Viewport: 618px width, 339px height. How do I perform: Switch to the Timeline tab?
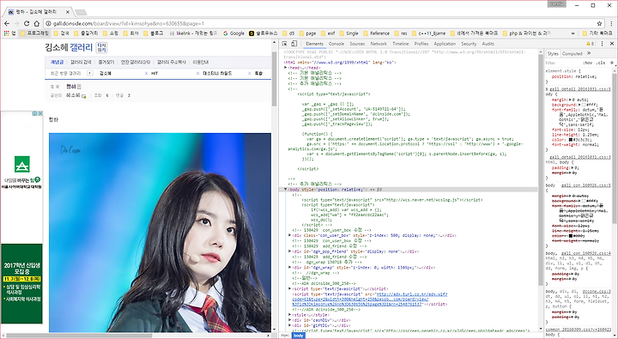coord(401,44)
